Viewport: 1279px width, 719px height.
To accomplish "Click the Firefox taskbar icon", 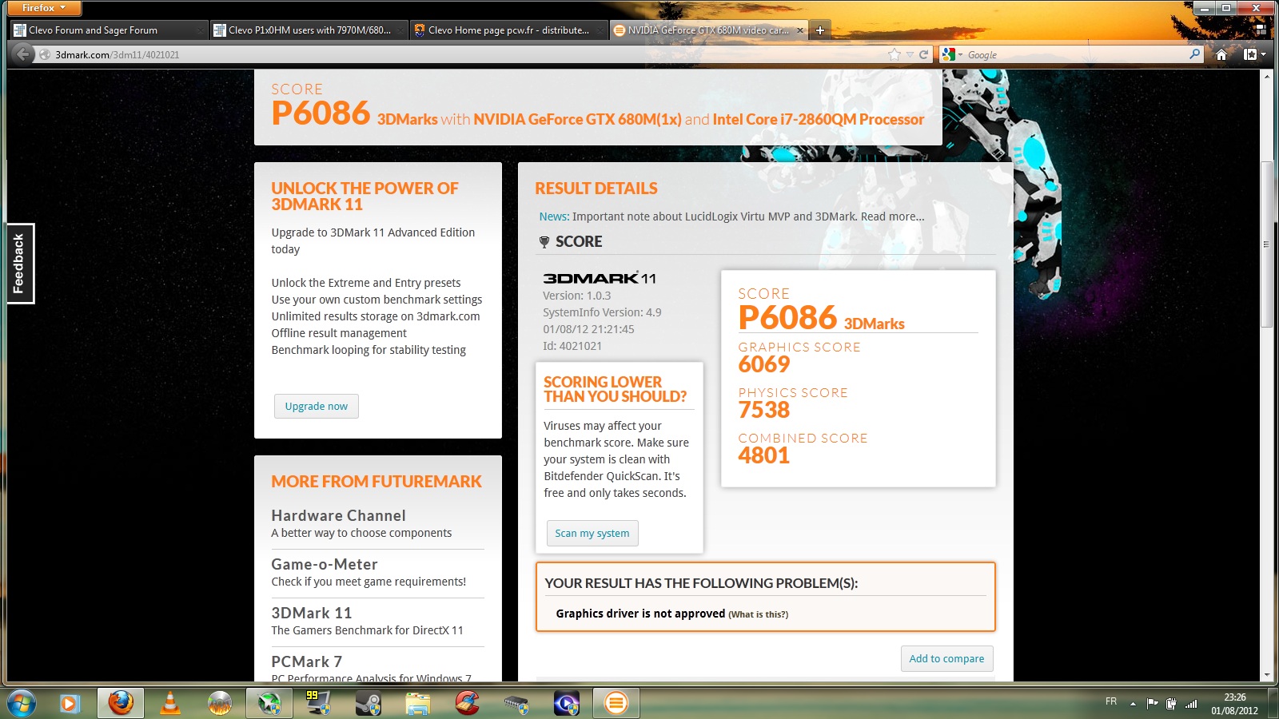I will (121, 703).
